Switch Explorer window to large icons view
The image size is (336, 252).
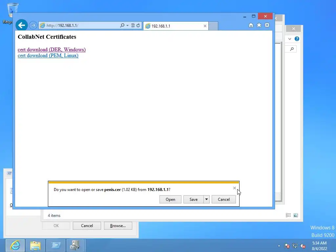[x=296, y=215]
